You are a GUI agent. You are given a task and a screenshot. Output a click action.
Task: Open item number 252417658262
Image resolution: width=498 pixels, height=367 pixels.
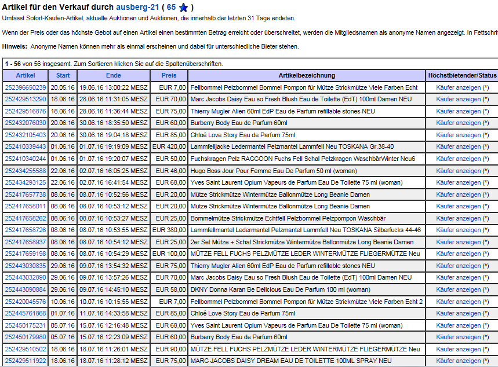click(x=26, y=219)
